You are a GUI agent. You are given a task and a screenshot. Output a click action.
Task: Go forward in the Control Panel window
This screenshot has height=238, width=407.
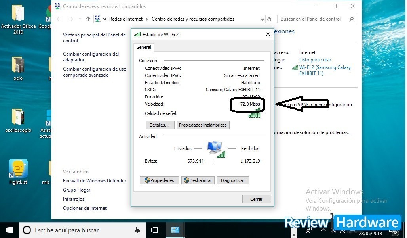pyautogui.click(x=70, y=19)
